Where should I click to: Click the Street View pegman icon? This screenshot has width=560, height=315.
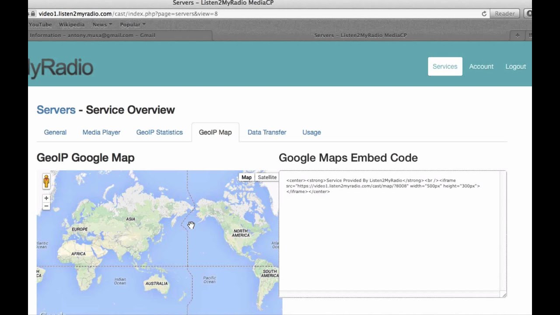(x=46, y=181)
